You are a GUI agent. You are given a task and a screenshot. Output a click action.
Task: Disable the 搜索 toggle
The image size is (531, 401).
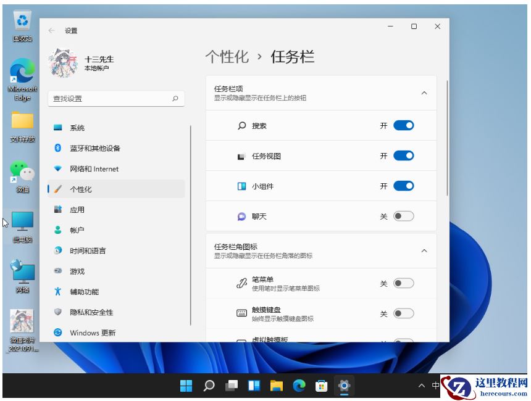[x=404, y=125]
